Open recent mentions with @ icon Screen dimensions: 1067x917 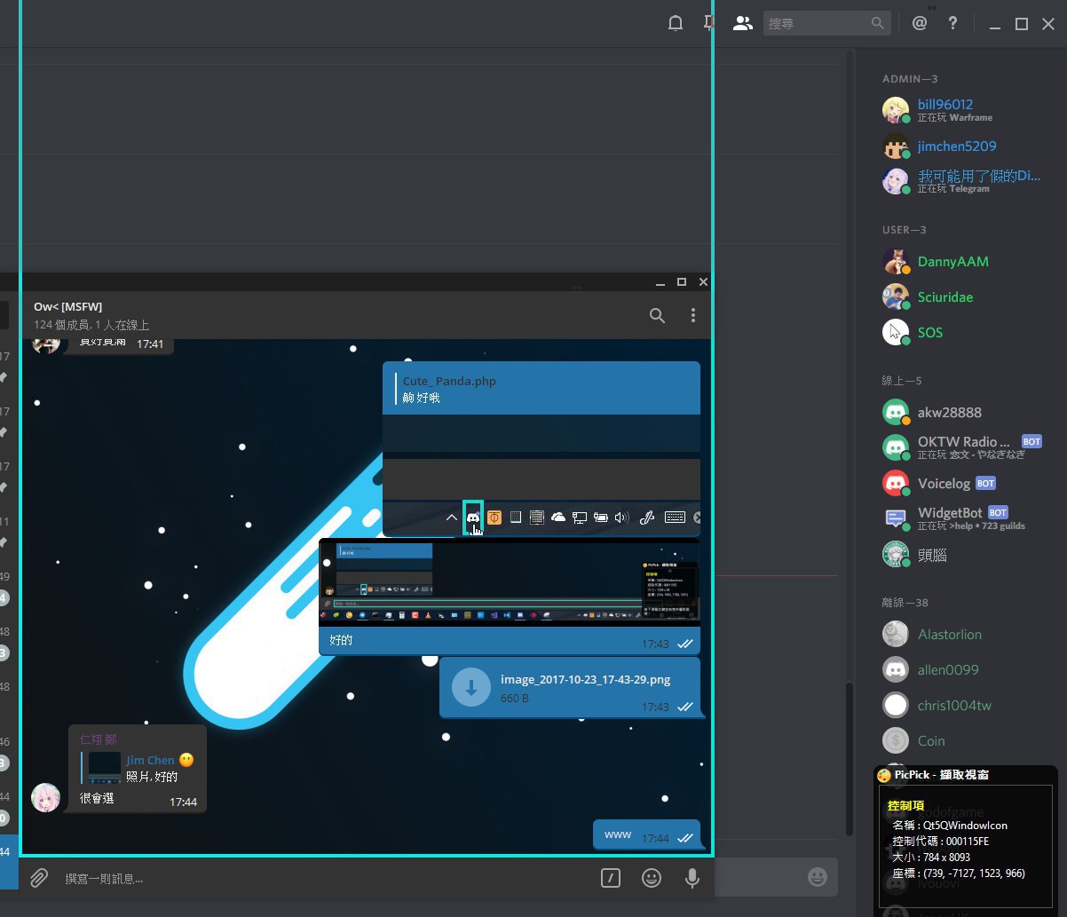[x=920, y=24]
